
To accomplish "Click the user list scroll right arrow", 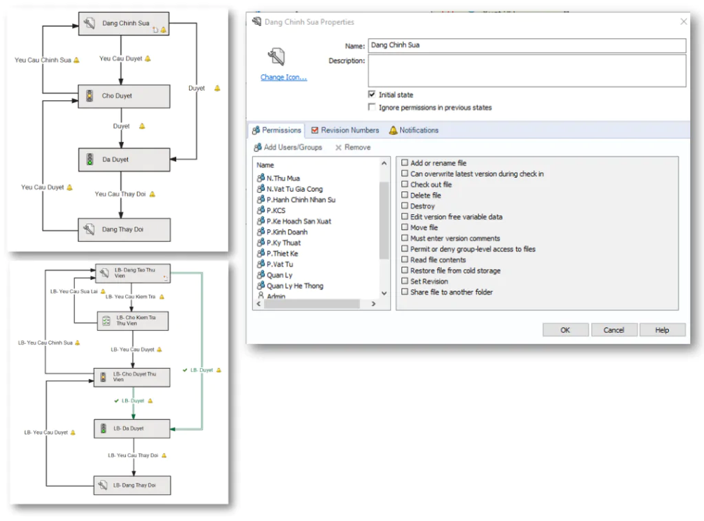I will [x=373, y=304].
